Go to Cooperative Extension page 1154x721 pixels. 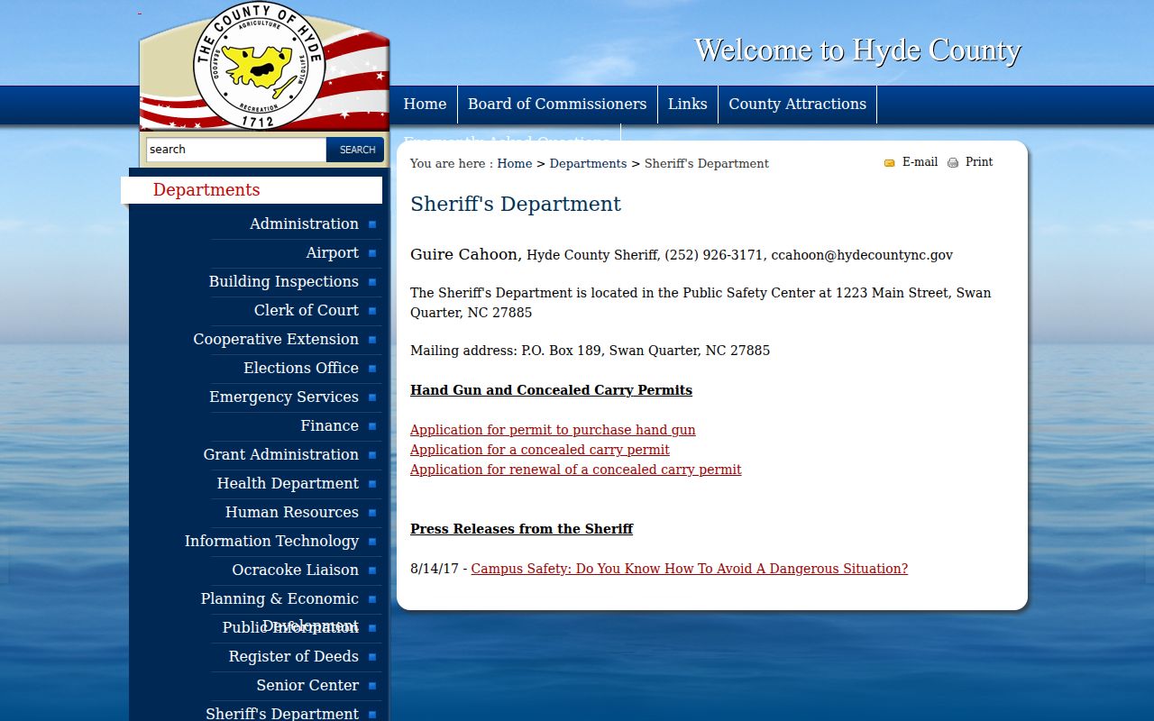(x=276, y=339)
